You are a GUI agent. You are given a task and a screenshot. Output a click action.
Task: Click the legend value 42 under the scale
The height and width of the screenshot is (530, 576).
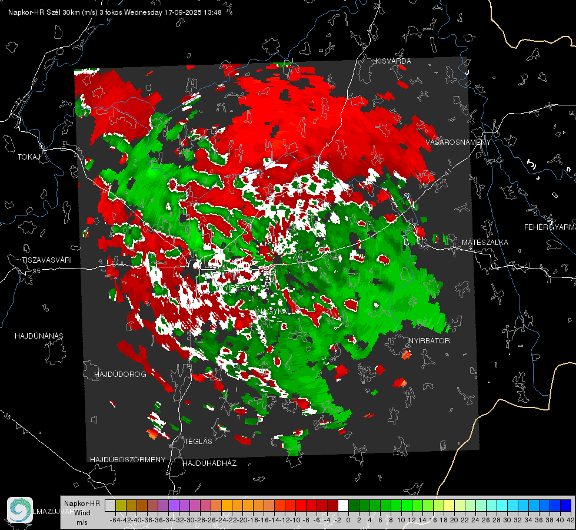571,520
